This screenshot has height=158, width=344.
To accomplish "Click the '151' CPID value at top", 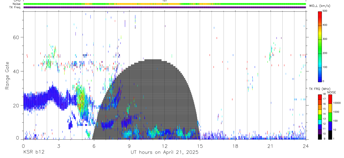I will (164, 1).
